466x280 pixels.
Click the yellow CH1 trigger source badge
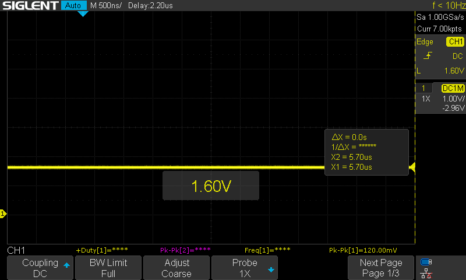coord(455,42)
